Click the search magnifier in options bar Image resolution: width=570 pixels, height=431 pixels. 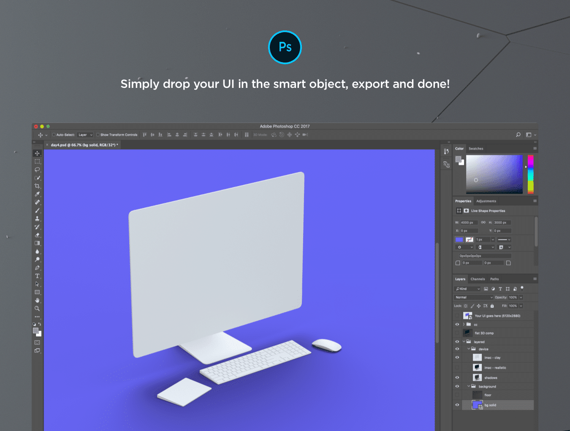(x=518, y=135)
